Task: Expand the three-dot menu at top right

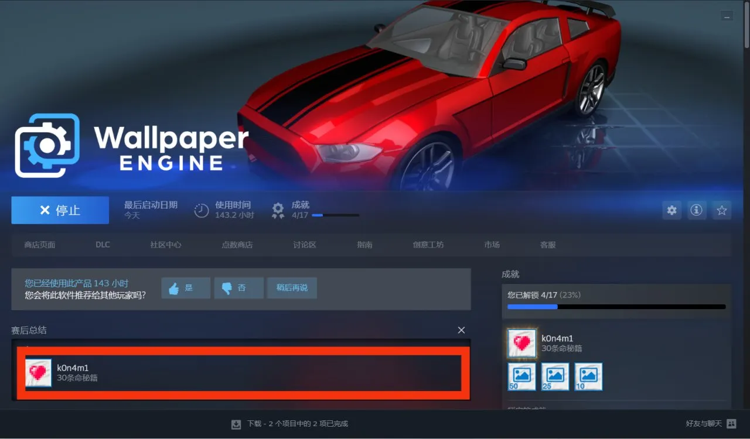Action: (x=727, y=16)
